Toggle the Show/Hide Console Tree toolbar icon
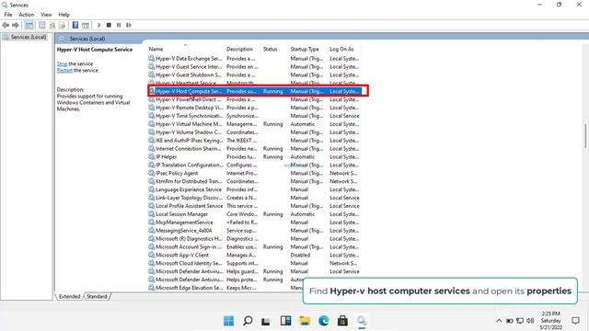589x331 pixels. (29, 25)
